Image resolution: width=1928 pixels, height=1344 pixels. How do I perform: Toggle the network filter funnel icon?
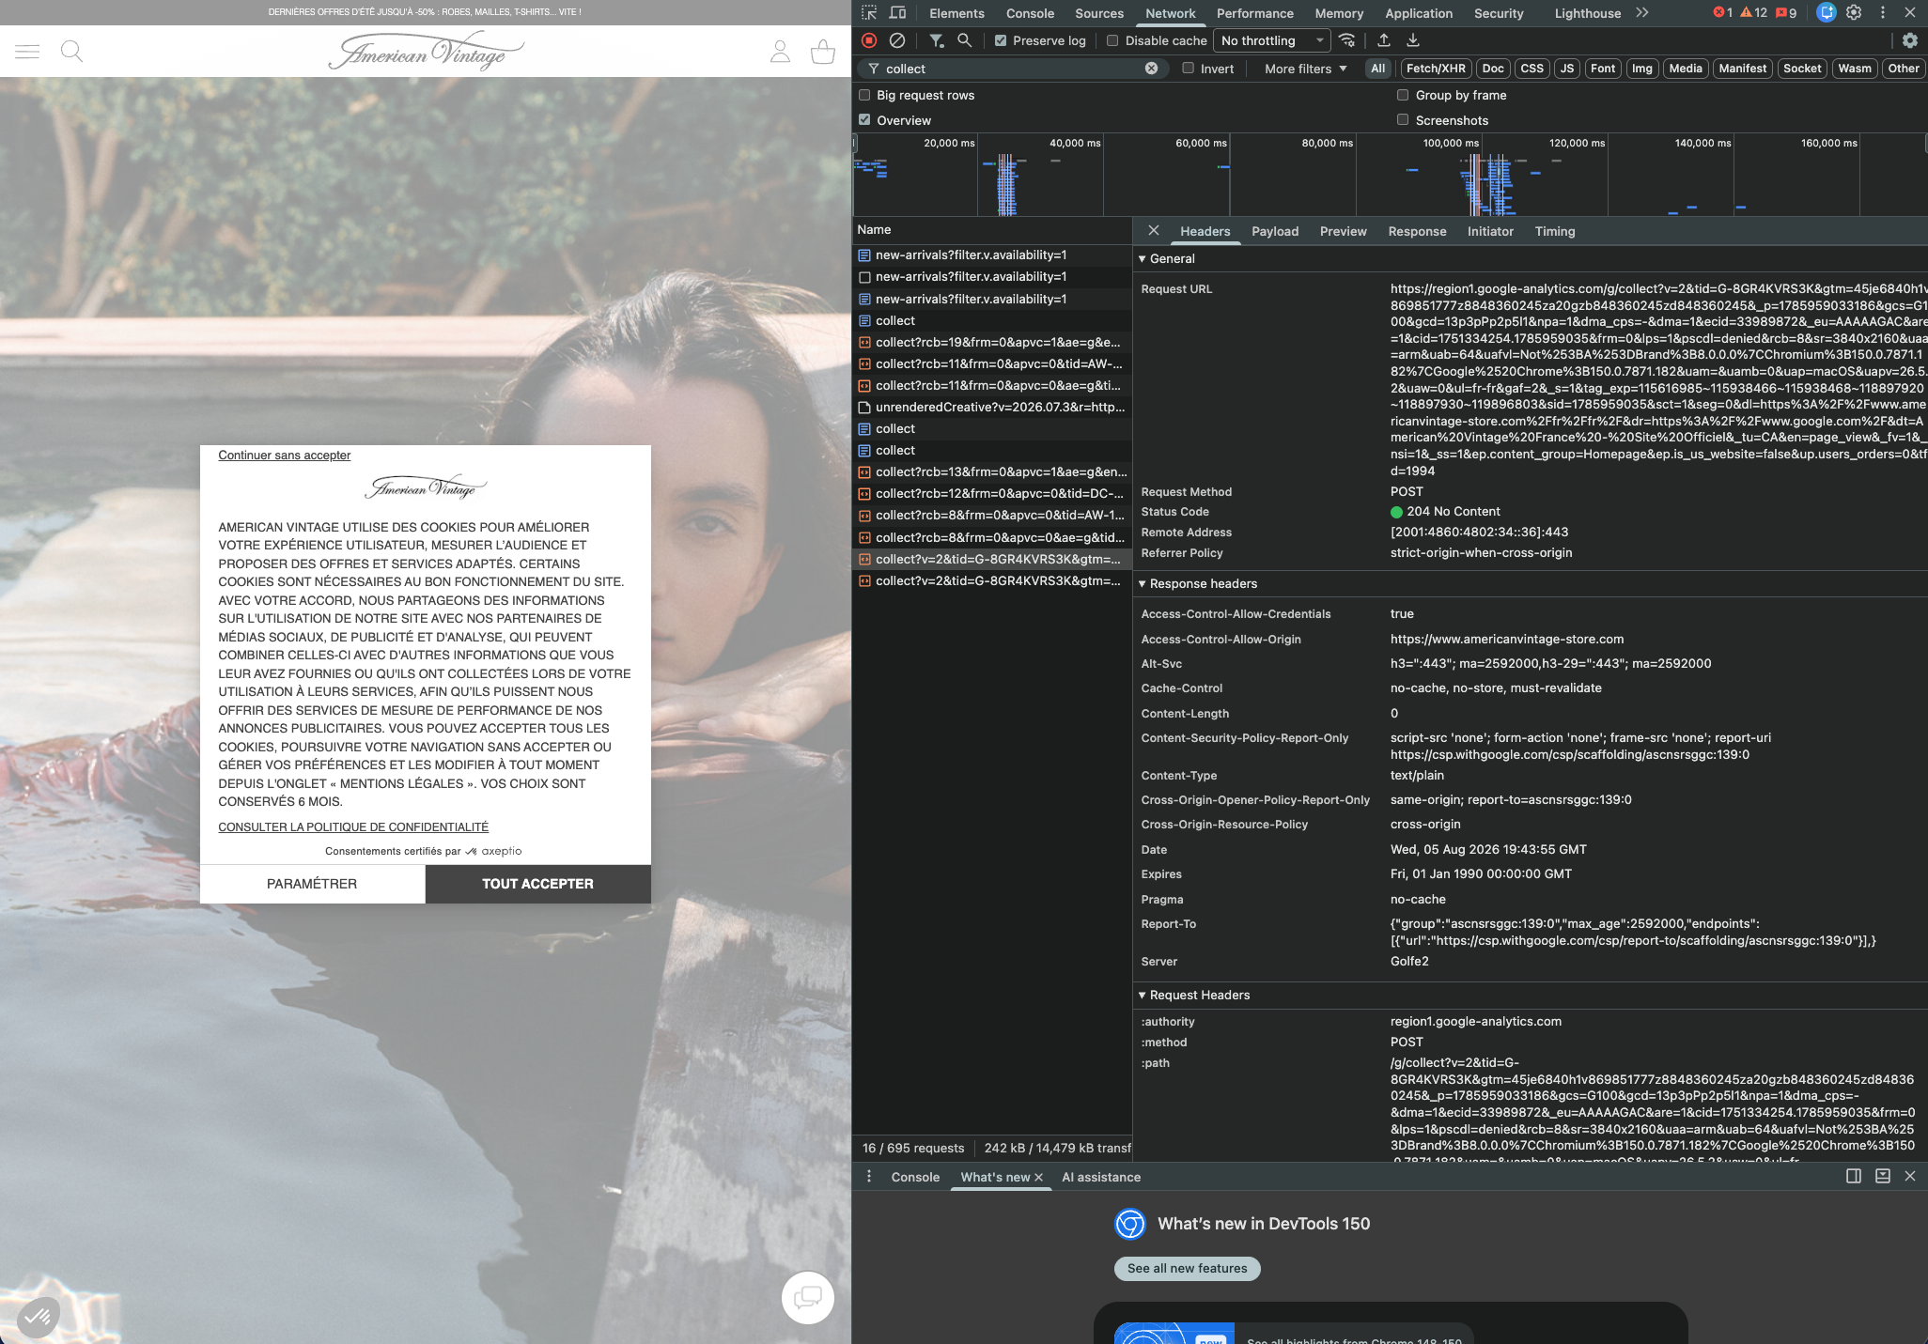coord(937,40)
